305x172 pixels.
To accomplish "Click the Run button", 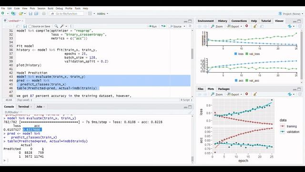I will click(152, 26).
